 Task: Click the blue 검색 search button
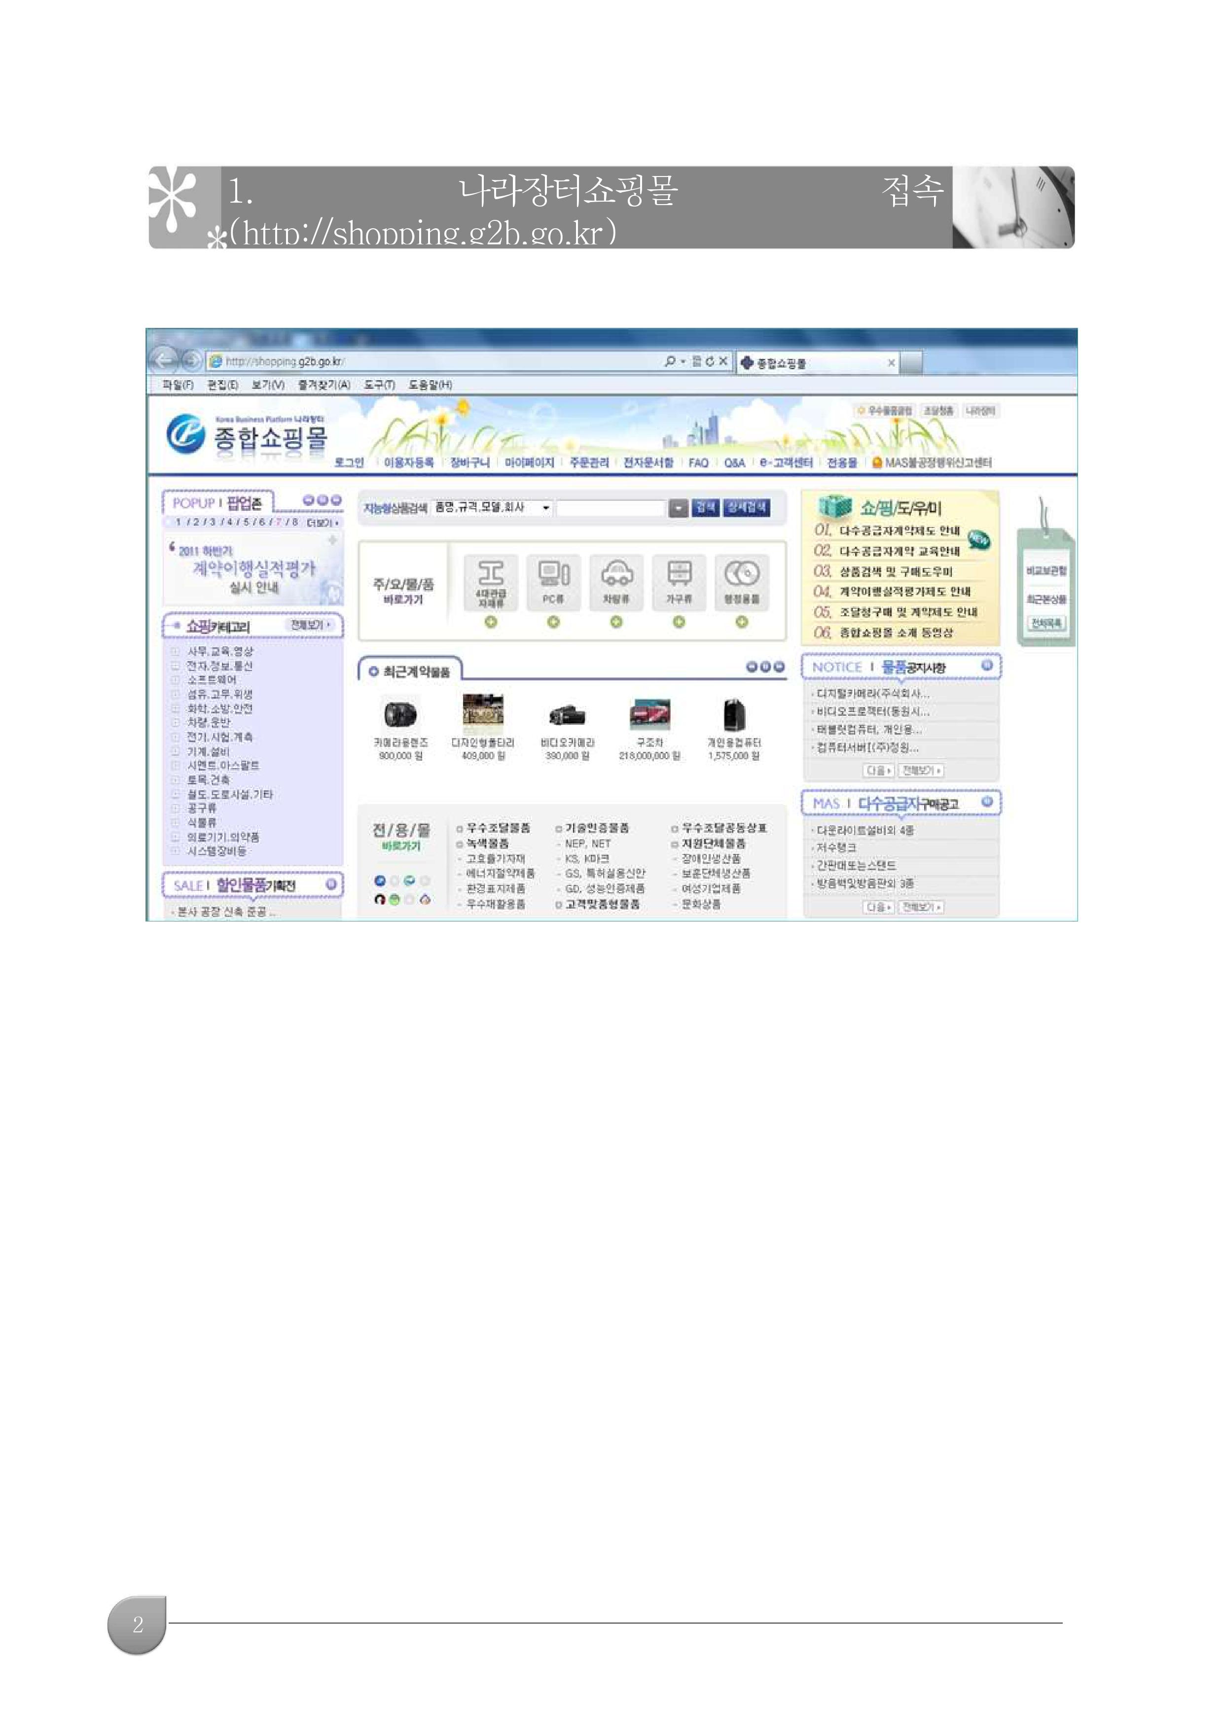pos(706,507)
